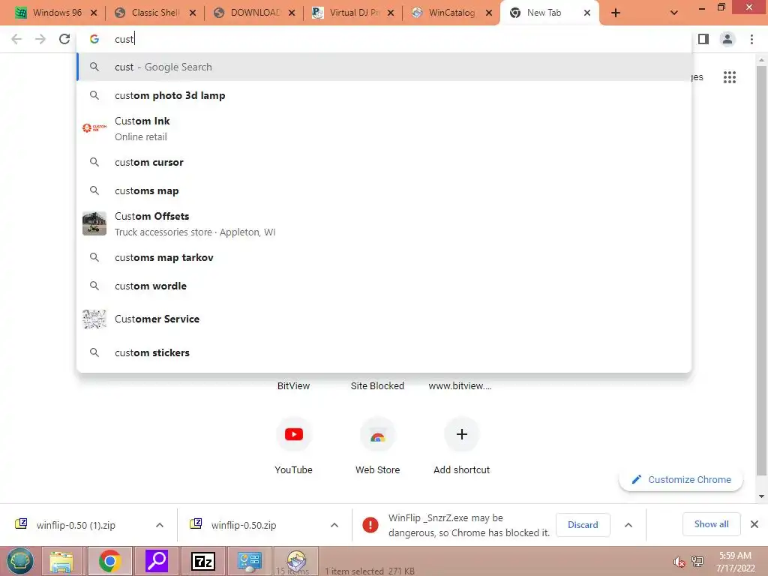Switch to the Virtual DJ tab

(x=346, y=13)
